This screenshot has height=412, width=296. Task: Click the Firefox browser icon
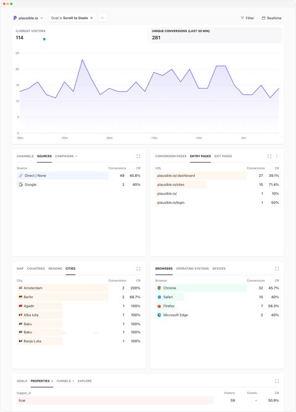(x=159, y=306)
